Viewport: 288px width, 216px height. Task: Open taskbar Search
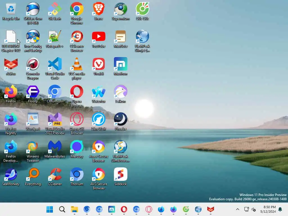tap(62, 209)
